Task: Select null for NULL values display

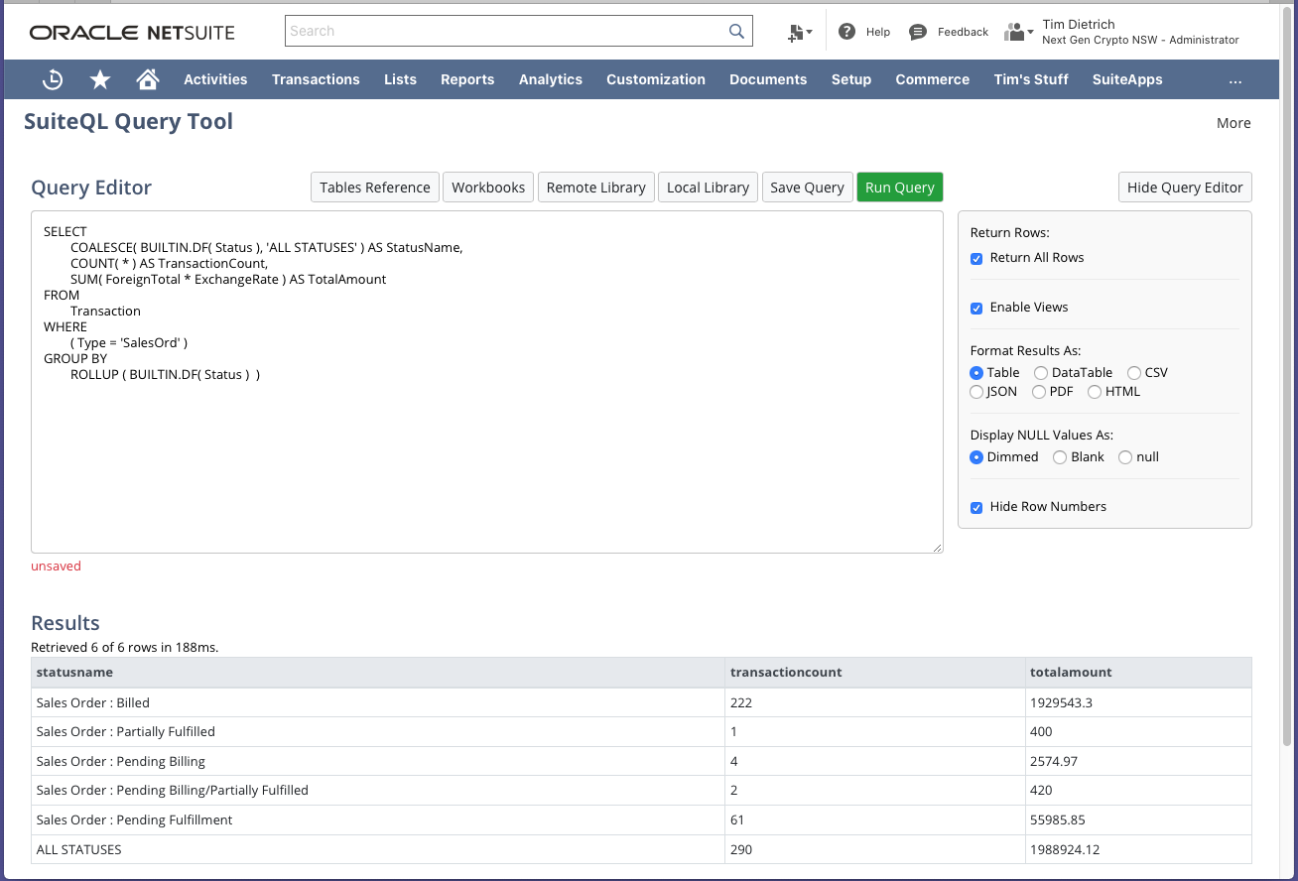Action: click(1124, 457)
